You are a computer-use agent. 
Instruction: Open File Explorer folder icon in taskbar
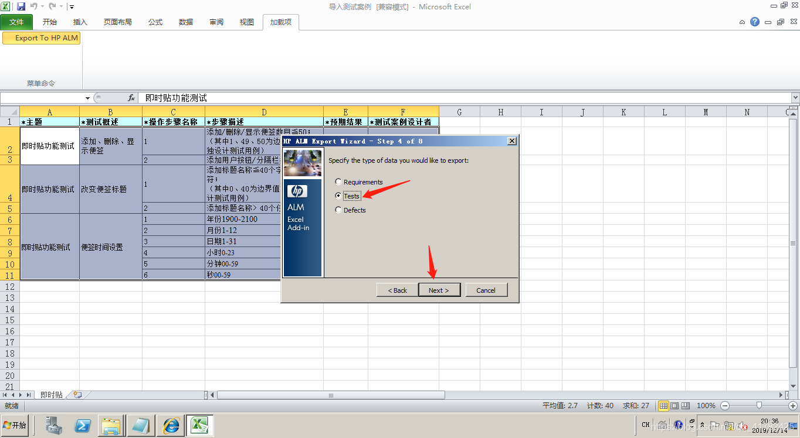click(111, 426)
